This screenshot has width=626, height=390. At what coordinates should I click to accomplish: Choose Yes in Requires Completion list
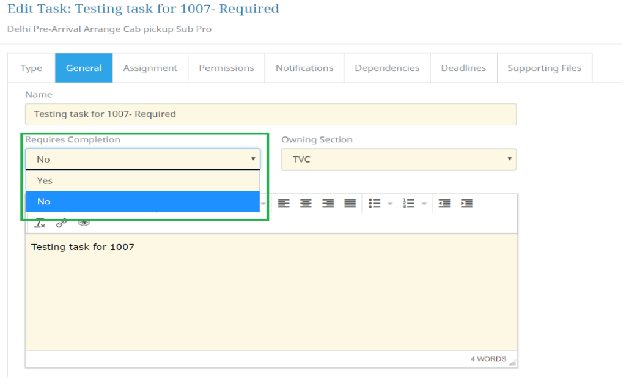click(143, 180)
